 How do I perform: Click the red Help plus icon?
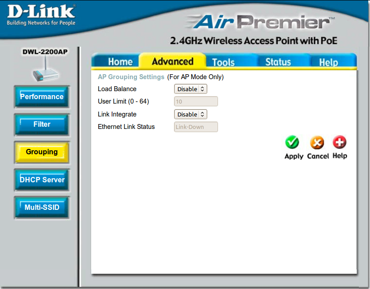[339, 142]
